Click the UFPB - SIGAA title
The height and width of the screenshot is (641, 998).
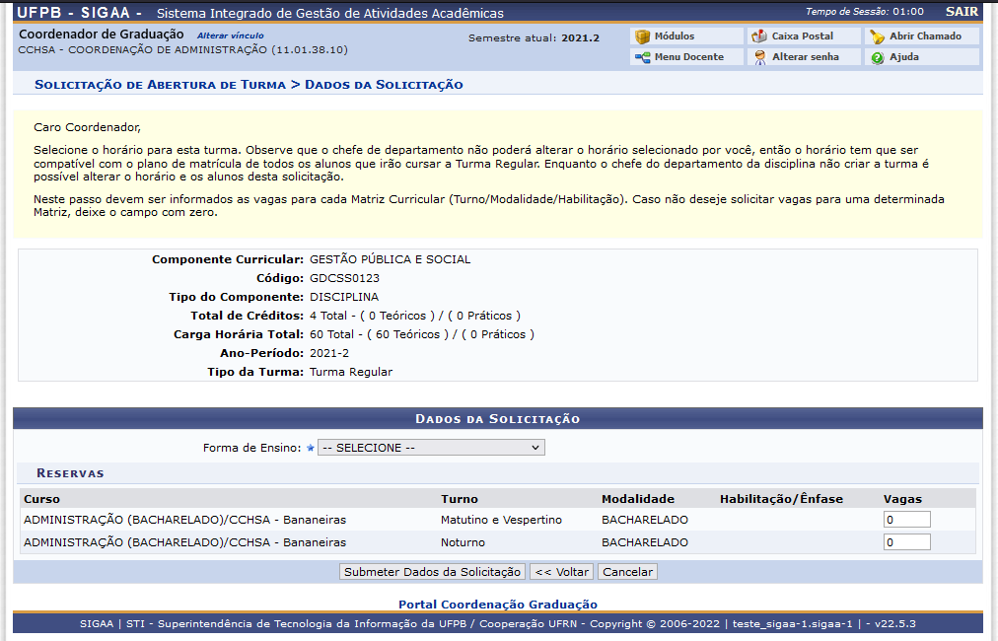pos(79,13)
